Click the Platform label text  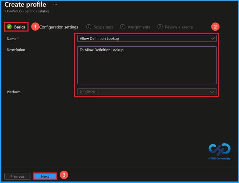click(x=14, y=92)
